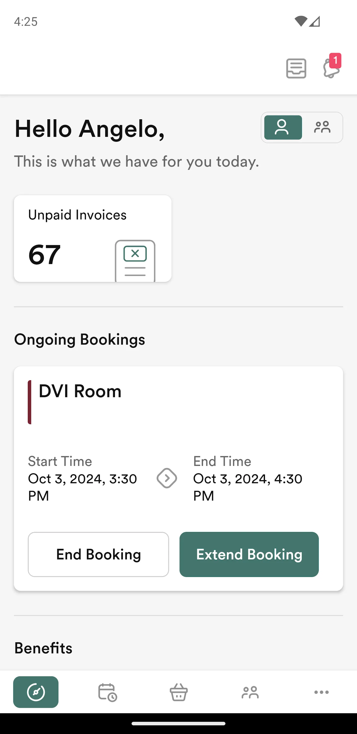Tap the Wi-Fi status icon
The image size is (357, 734).
[x=301, y=21]
